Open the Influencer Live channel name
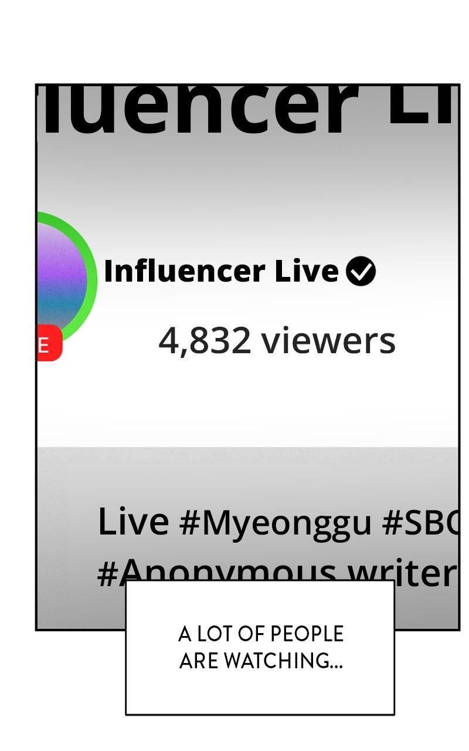This screenshot has width=469, height=751. coord(221,271)
